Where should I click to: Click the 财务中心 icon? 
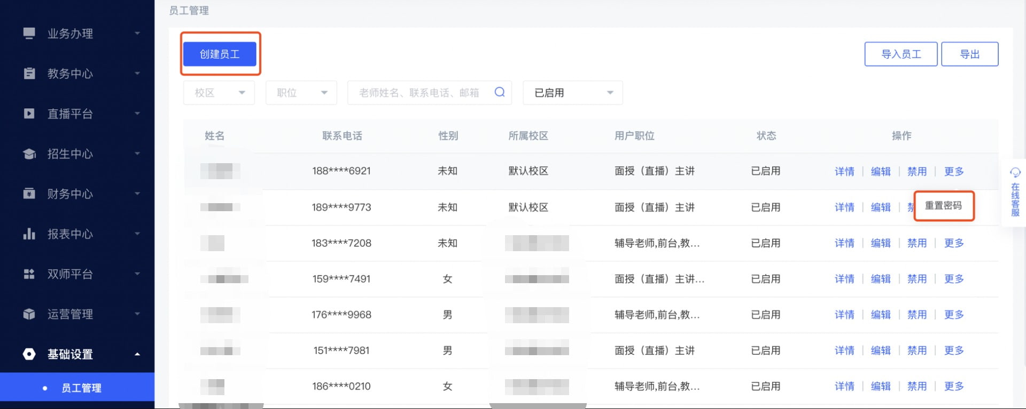tap(29, 194)
